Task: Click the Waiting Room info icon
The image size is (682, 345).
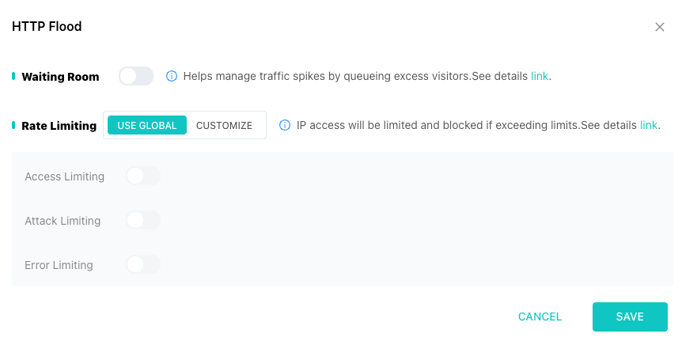Action: [171, 77]
